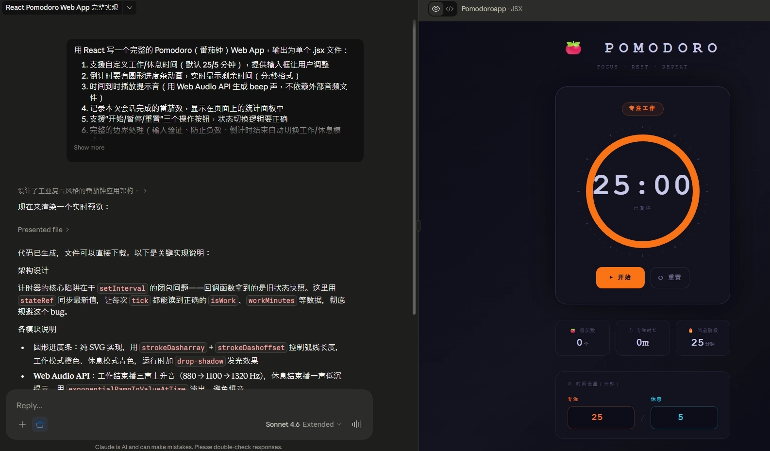
Task: Expand the 设计了工业复古风格 thinking summary
Action: (82, 191)
